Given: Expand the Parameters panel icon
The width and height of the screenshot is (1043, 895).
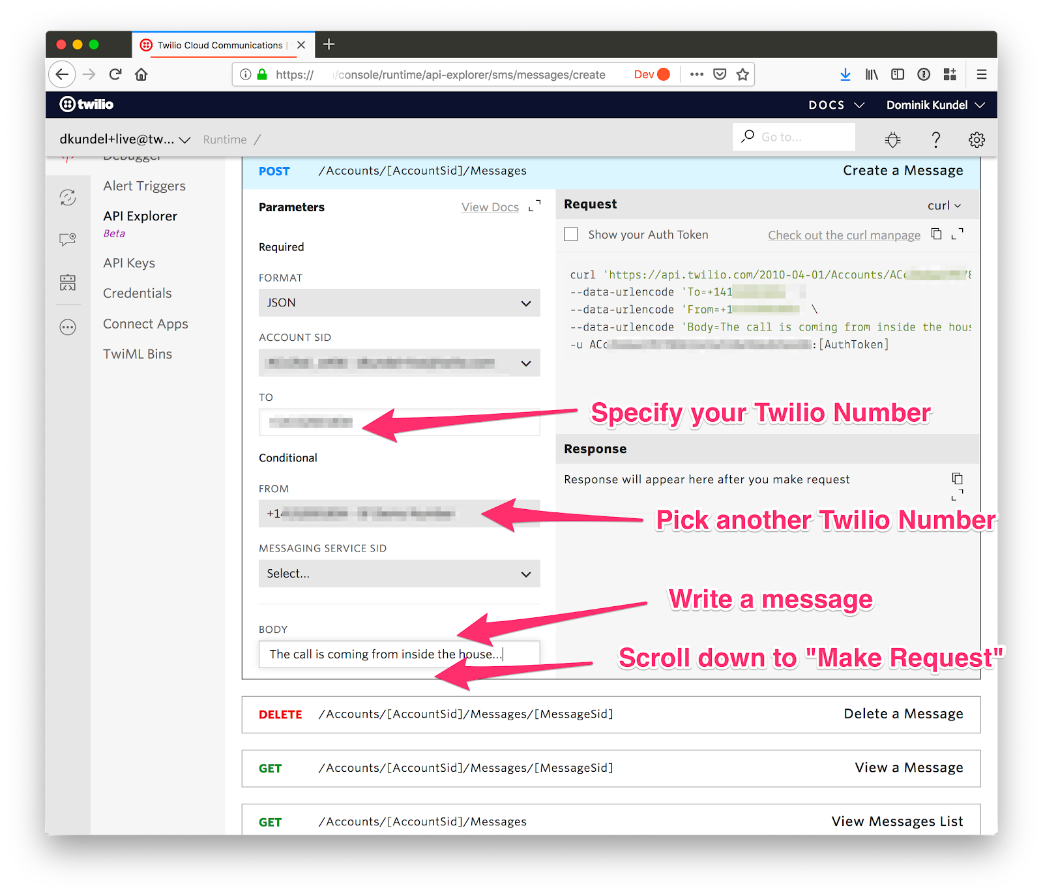Looking at the screenshot, I should point(535,207).
